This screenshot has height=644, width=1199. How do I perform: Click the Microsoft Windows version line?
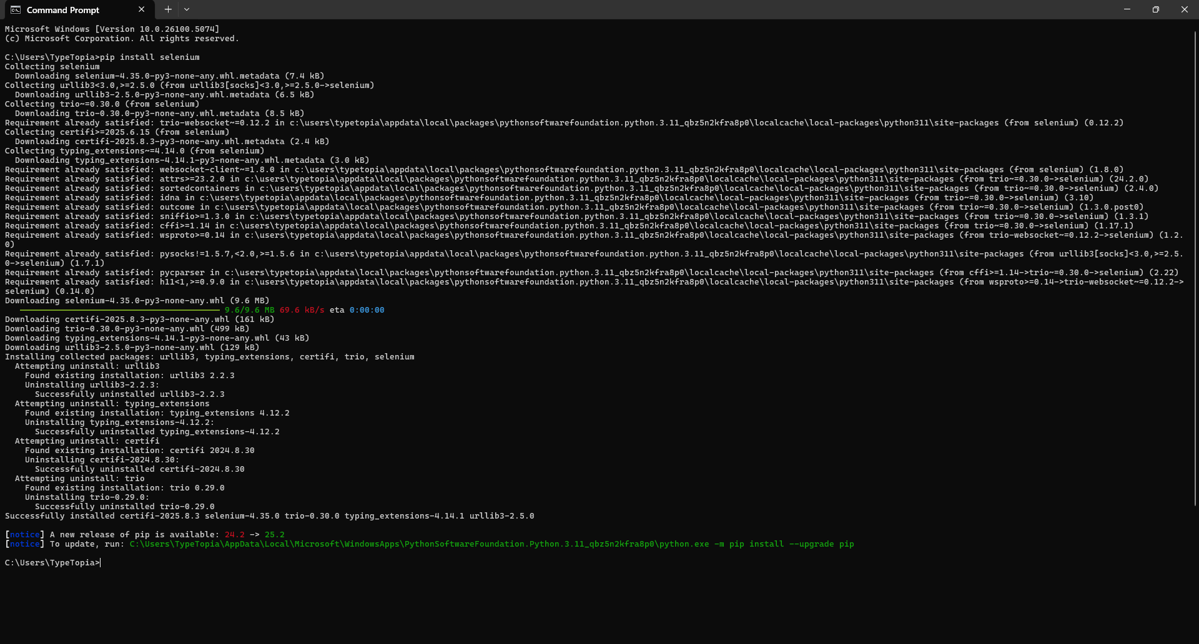tap(112, 29)
